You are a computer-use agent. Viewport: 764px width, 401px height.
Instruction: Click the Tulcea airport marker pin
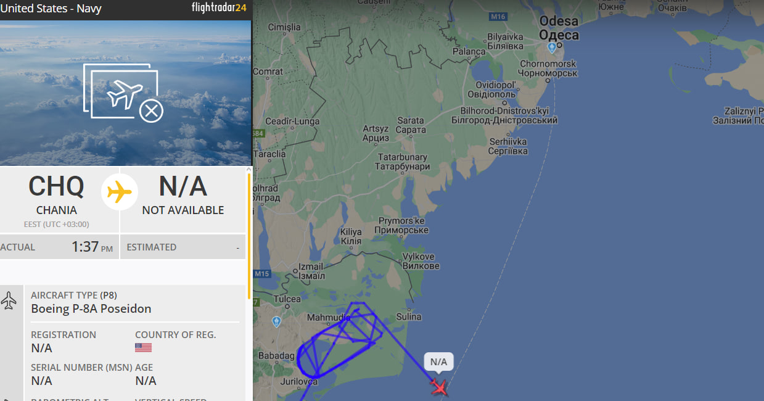coord(276,321)
